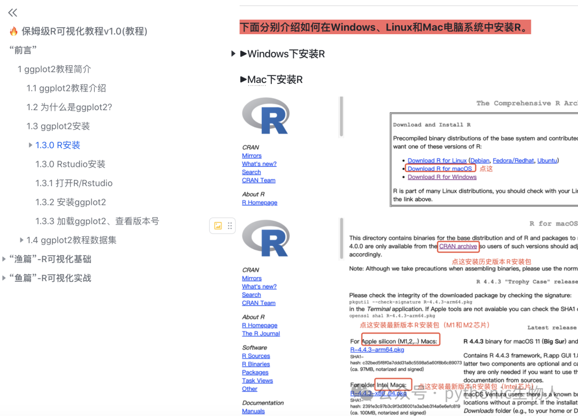Click the red highlighted intro sentence

385,27
